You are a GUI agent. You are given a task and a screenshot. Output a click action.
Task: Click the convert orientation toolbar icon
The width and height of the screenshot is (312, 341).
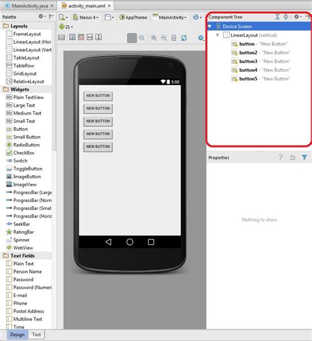click(72, 37)
